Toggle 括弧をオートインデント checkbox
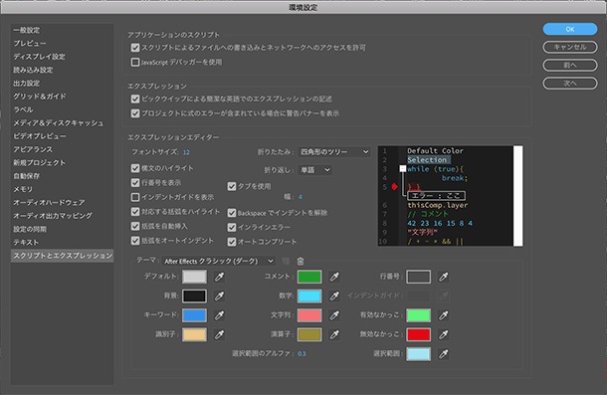Image resolution: width=607 pixels, height=395 pixels. tap(135, 241)
